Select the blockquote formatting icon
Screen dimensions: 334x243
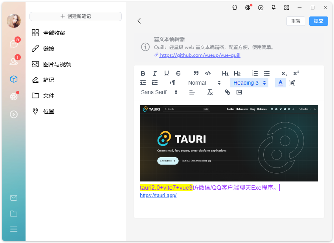pyautogui.click(x=196, y=73)
